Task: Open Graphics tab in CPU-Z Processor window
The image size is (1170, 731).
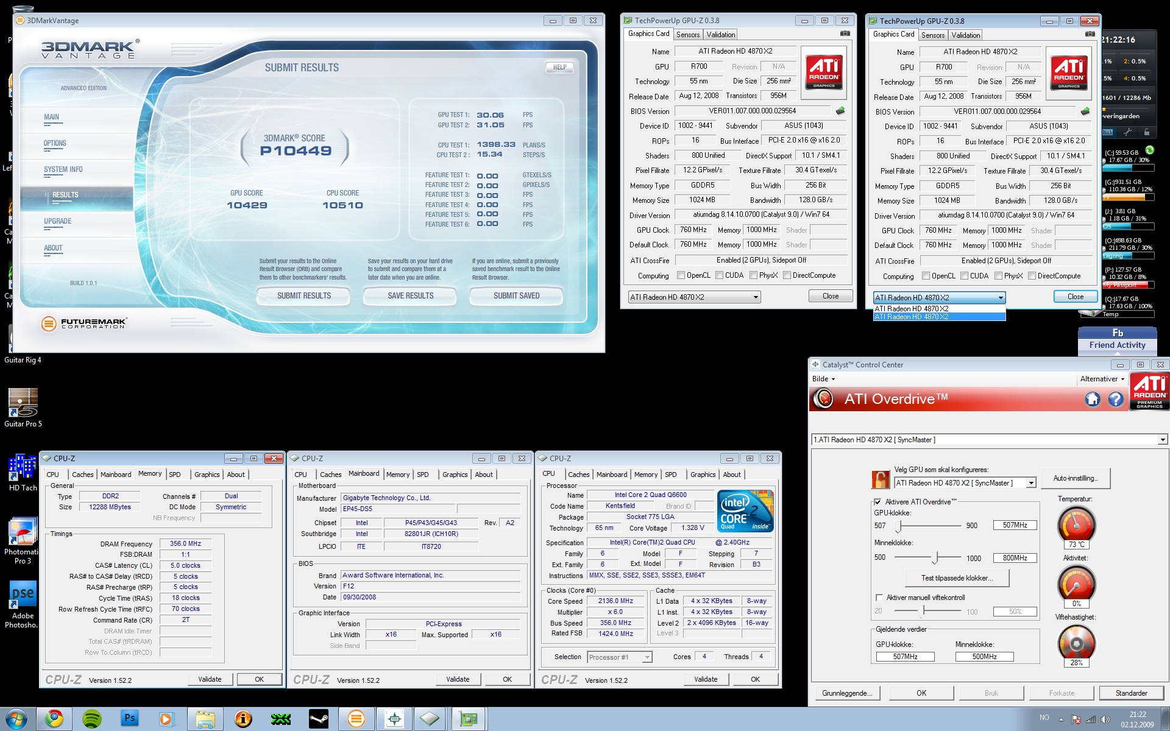Action: pyautogui.click(x=703, y=475)
